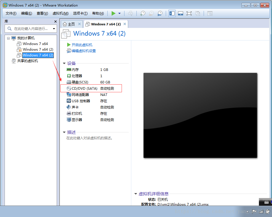272x217 pixels.
Task: Click the 内存 memory device icon
Action: 69,69
